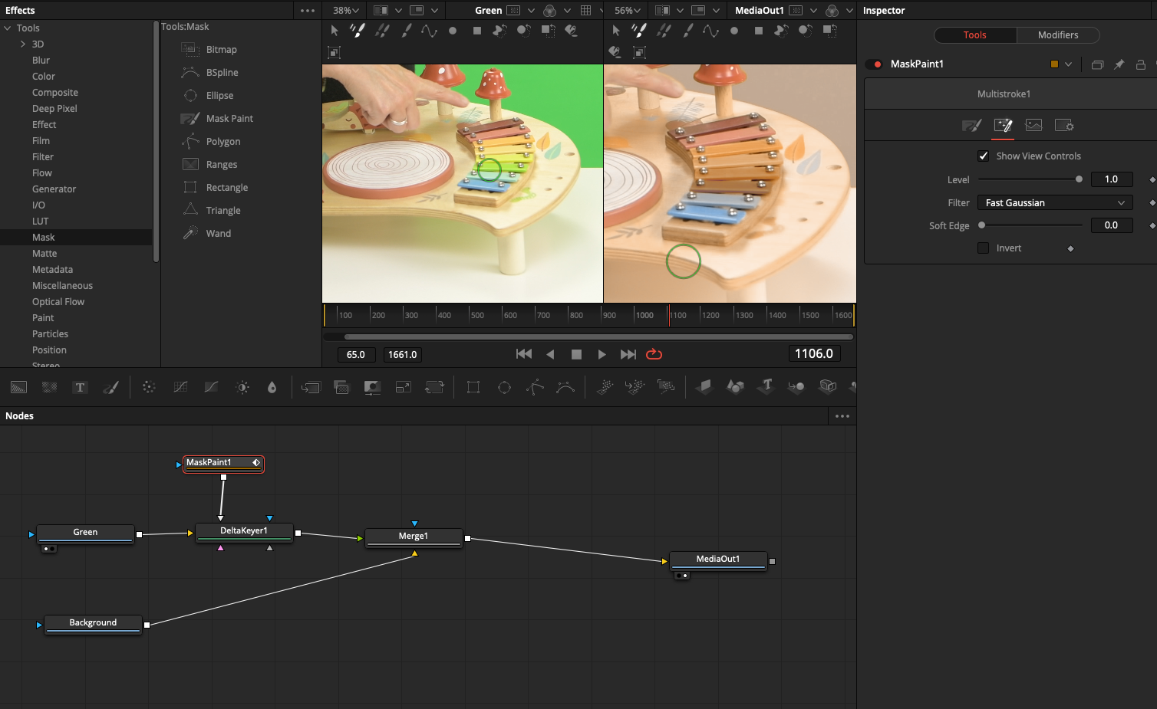Select the Background generator tool in node toolbar

18,387
